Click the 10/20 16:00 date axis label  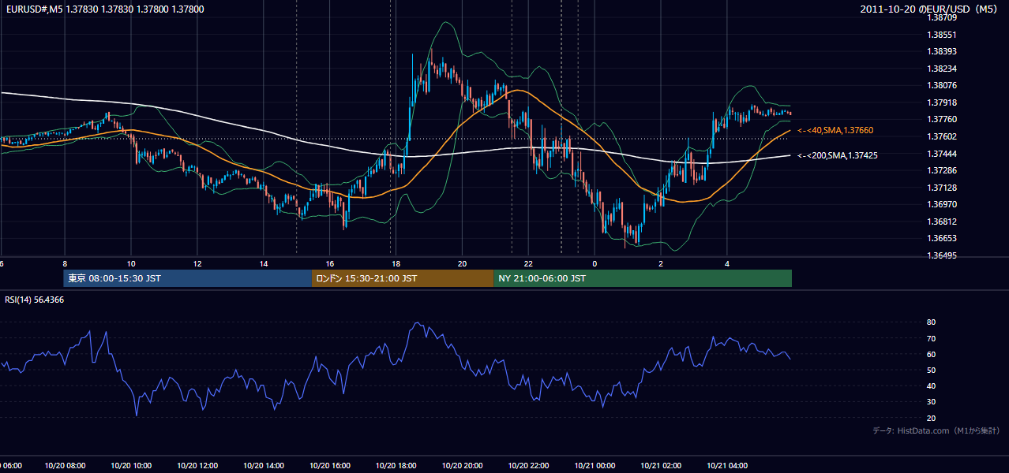pyautogui.click(x=330, y=466)
